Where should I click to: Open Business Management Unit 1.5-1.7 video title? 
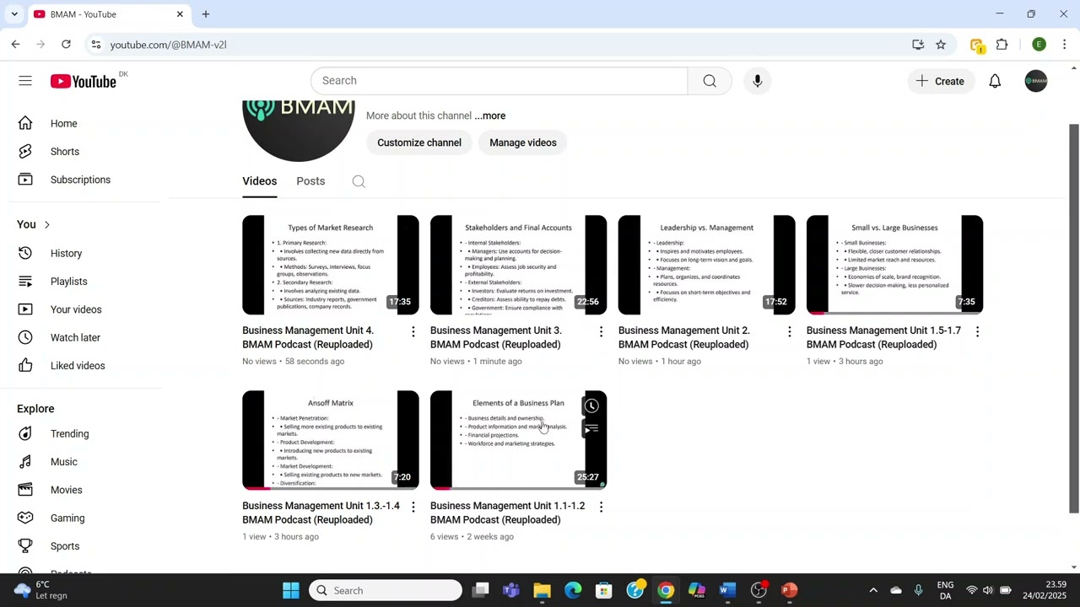pos(883,337)
